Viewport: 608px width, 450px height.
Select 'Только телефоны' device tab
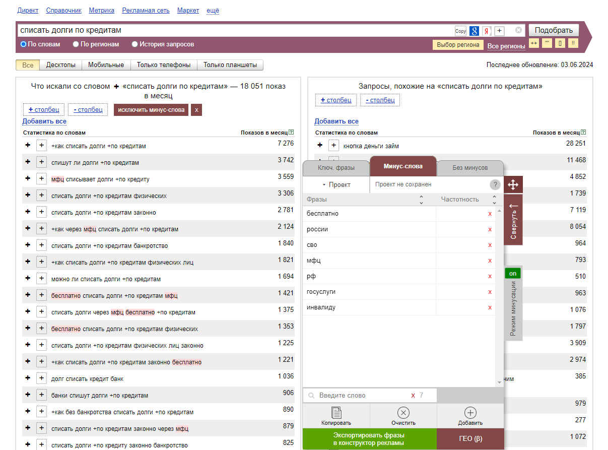[x=164, y=65]
